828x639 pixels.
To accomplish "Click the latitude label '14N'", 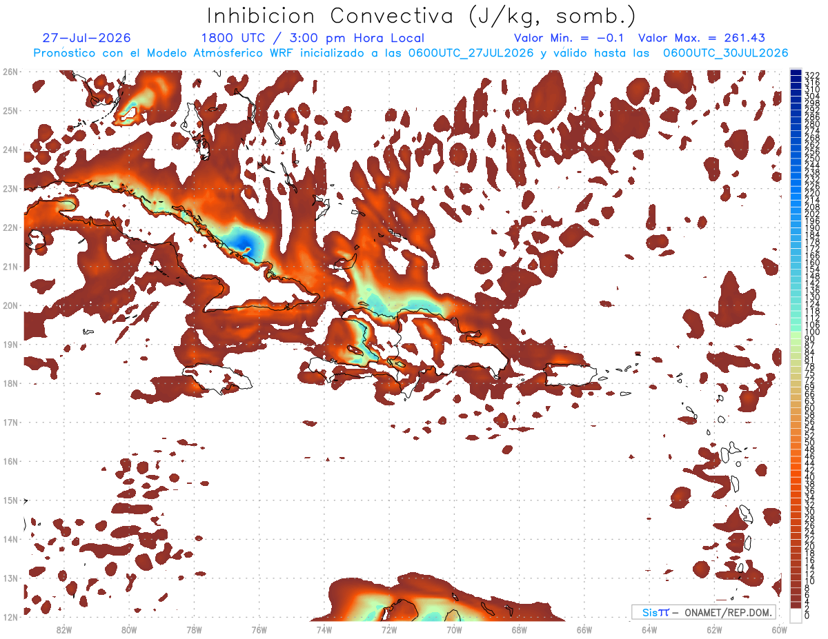I will pos(10,539).
